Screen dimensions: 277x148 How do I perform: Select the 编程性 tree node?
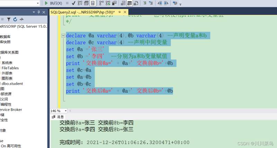pos(6,104)
